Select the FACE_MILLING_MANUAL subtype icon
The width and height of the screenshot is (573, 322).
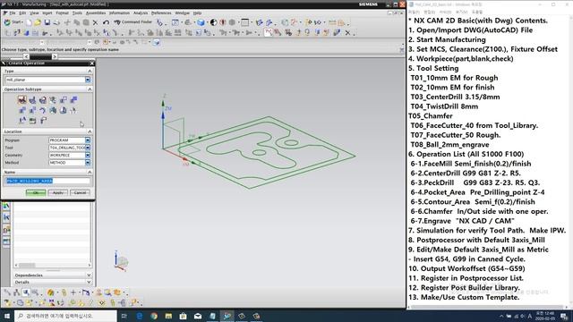[42, 99]
